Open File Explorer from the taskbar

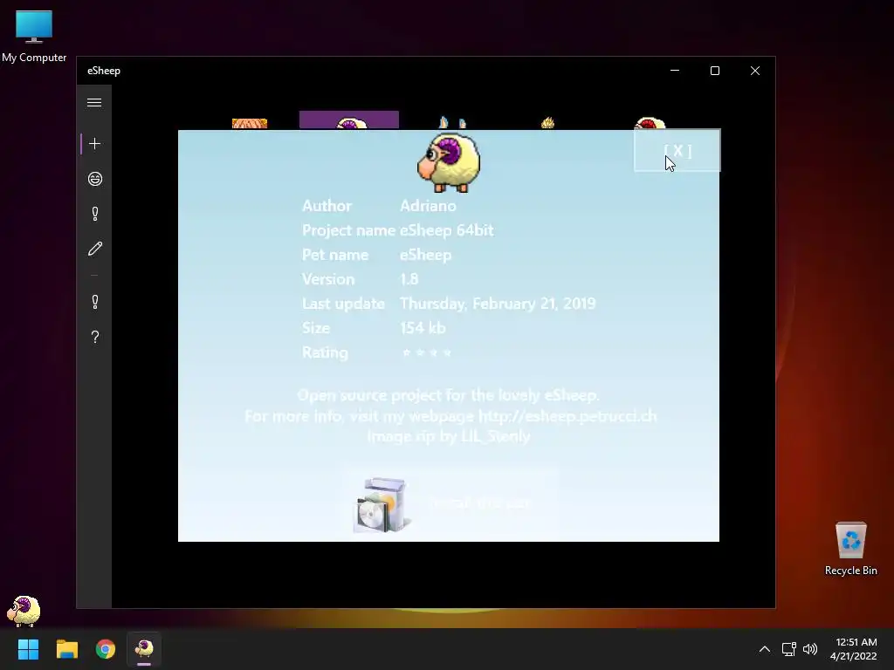[x=66, y=649]
